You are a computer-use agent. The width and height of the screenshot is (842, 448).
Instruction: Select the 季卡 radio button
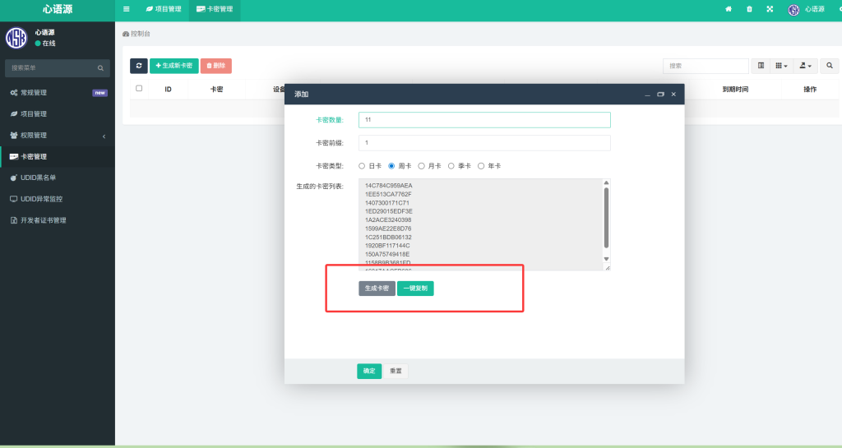pos(451,166)
